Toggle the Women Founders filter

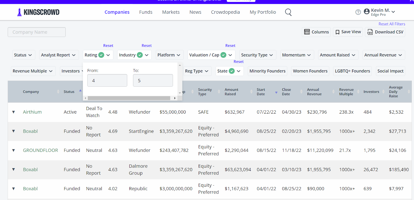[x=310, y=71]
